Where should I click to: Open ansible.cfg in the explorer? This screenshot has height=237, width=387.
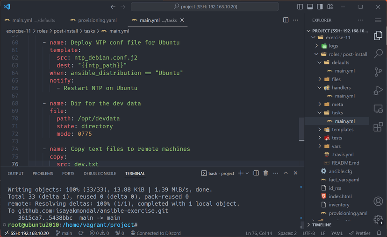pos(340,171)
